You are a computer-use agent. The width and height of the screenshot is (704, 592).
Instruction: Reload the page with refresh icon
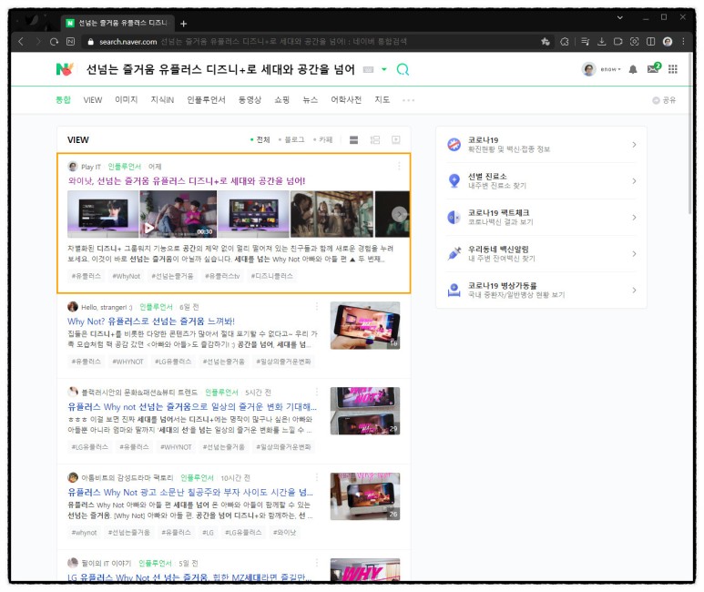[55, 42]
